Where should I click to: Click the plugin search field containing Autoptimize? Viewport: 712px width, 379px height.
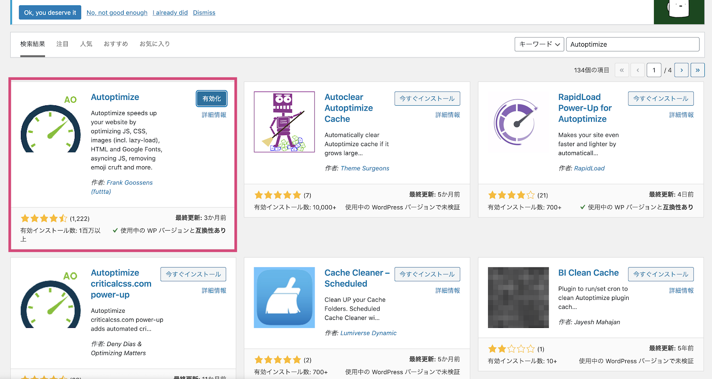pyautogui.click(x=632, y=44)
